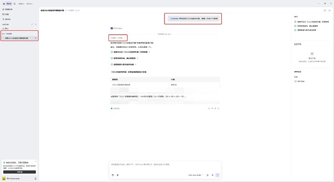Click the lark-base chip in user message
This screenshot has width=334, height=182.
pyautogui.click(x=174, y=18)
